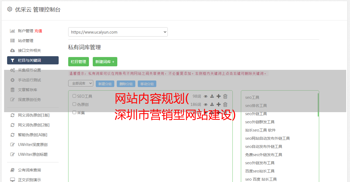Delete the 伪原创 library with trash icon
This screenshot has height=182, width=350.
(x=225, y=105)
